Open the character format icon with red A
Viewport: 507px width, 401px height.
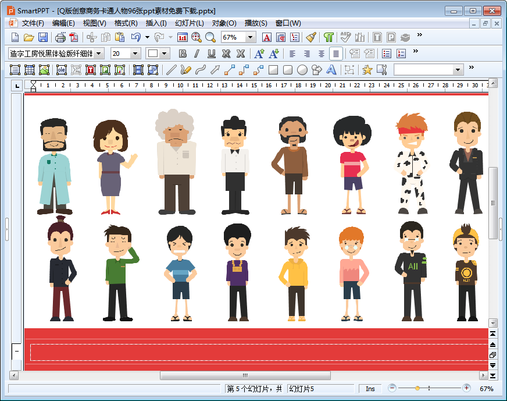coord(266,38)
